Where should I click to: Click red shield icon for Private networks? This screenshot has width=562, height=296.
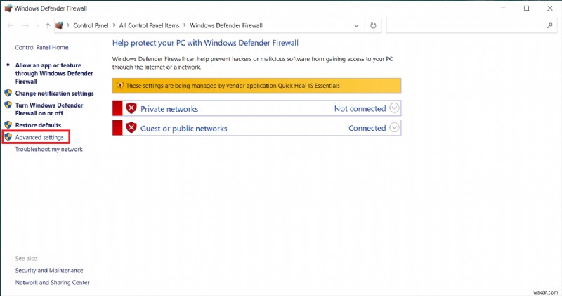[131, 108]
